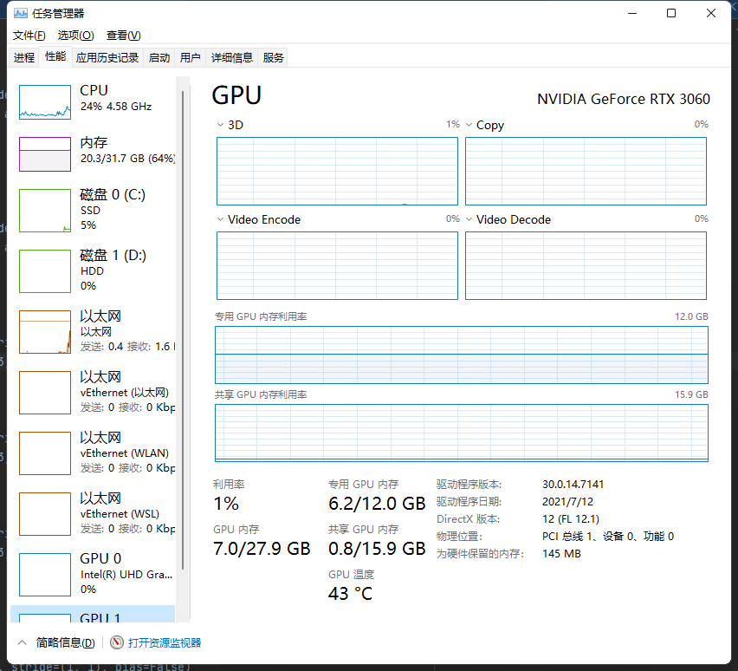Image resolution: width=738 pixels, height=671 pixels.
Task: Click the 3D engine utilization graph
Action: point(337,171)
